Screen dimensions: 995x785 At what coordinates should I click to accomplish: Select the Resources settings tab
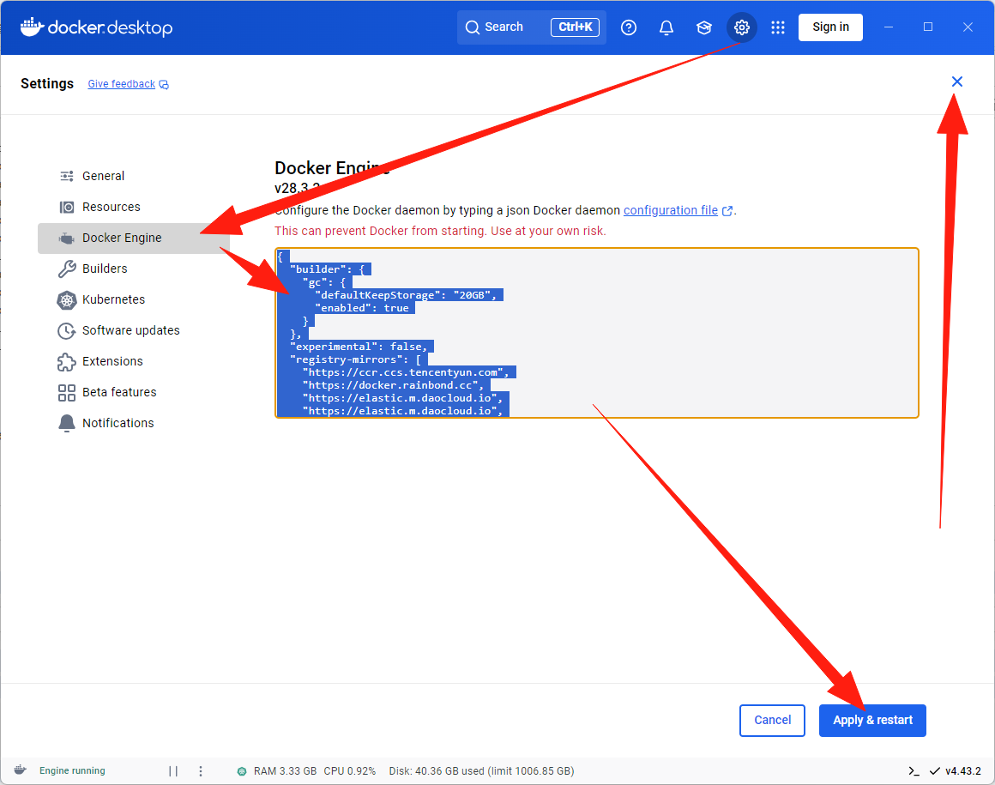tap(133, 207)
